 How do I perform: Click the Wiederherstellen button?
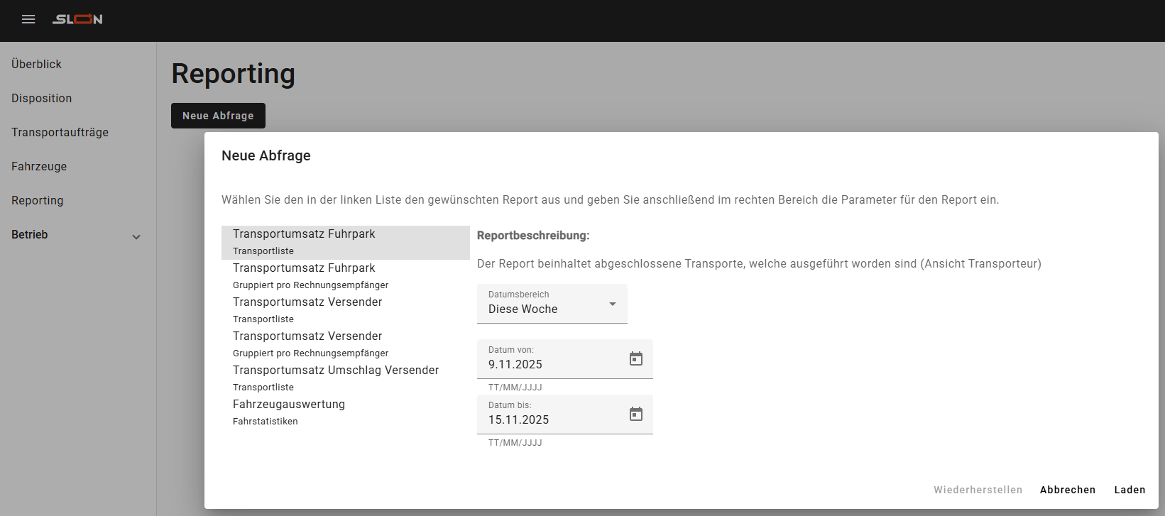978,490
